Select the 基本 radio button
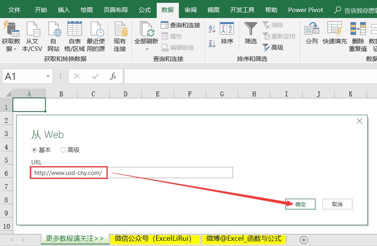The width and height of the screenshot is (377, 246). (x=34, y=150)
